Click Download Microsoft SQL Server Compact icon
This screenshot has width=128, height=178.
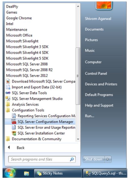8,81
